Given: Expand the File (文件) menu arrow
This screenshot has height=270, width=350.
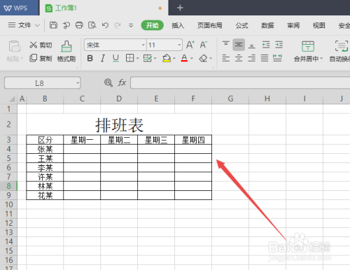Looking at the screenshot, I should (37, 25).
